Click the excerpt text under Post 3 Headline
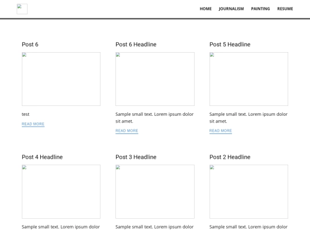 click(x=154, y=227)
